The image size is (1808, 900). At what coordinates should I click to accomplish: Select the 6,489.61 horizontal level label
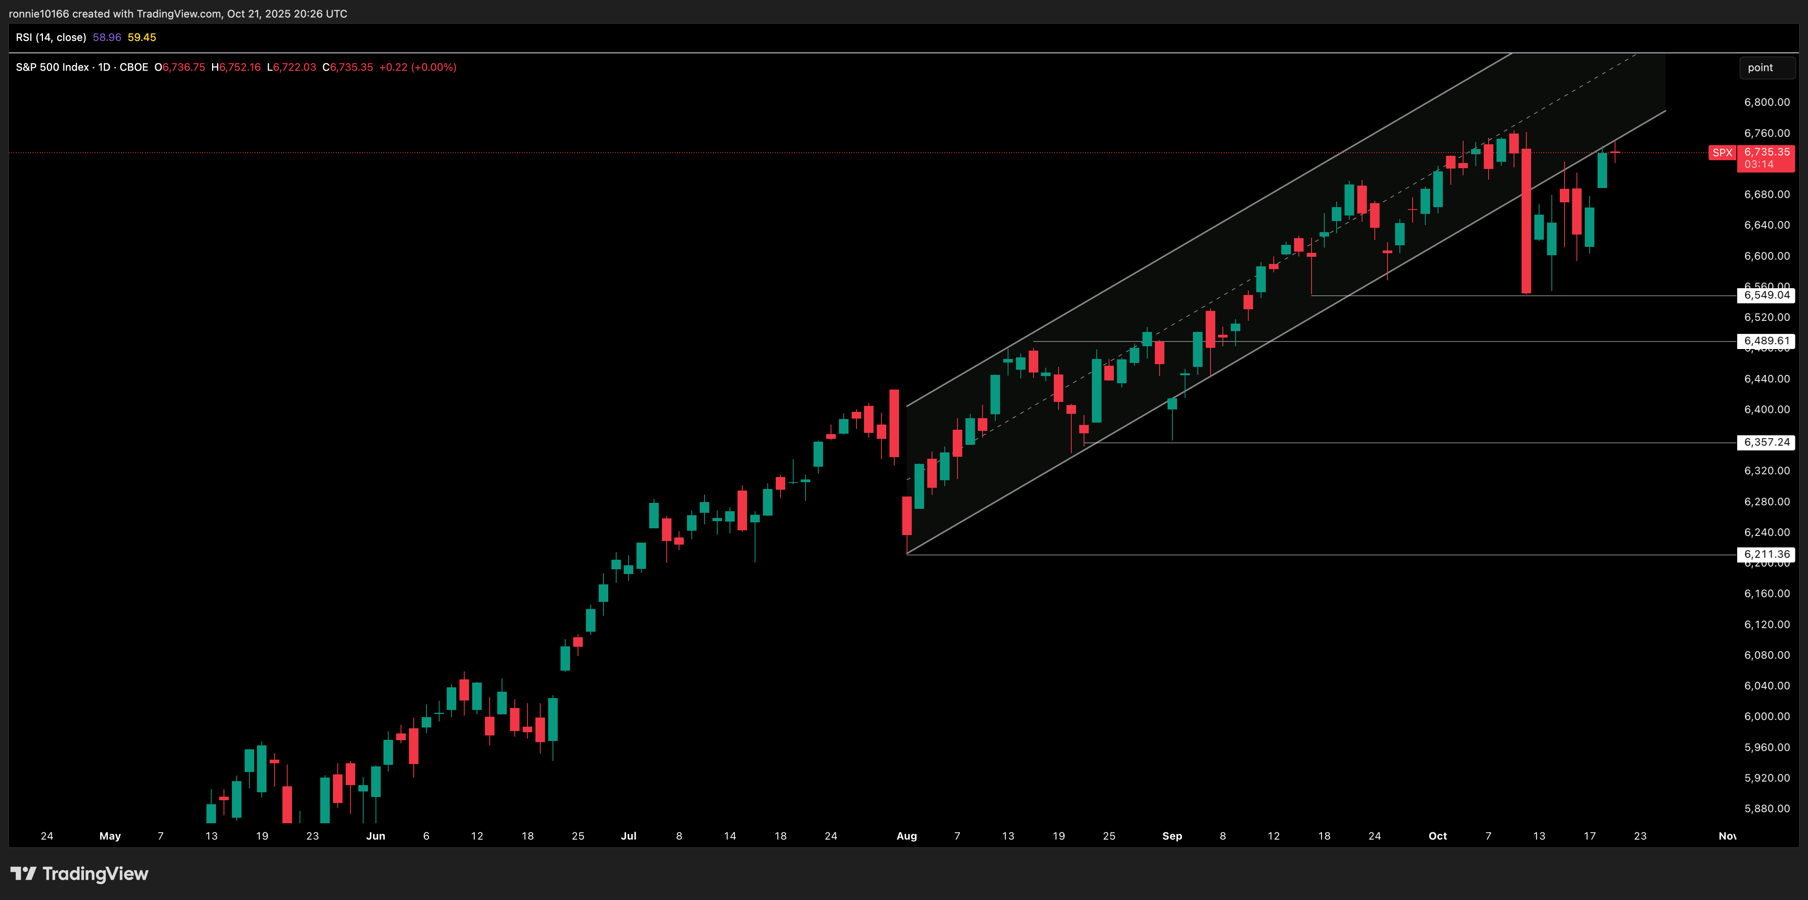1766,341
